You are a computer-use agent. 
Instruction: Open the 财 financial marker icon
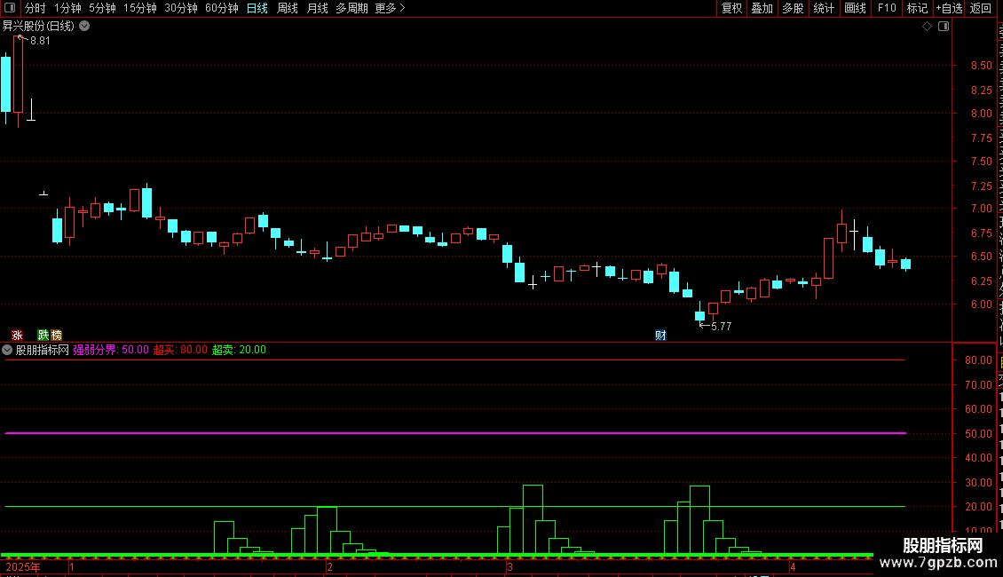pos(660,336)
